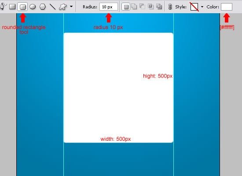Toggle the chain link icon beside Style
242x176 pixels.
(170, 7)
